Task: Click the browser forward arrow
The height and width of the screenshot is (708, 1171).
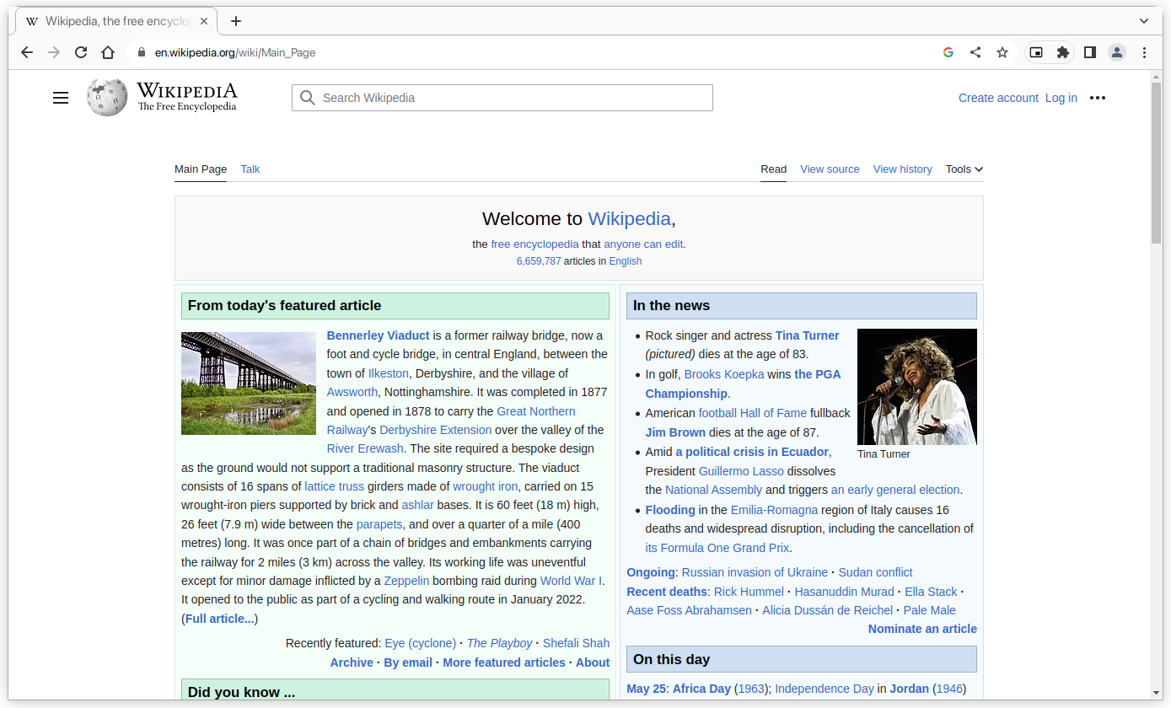Action: [54, 52]
